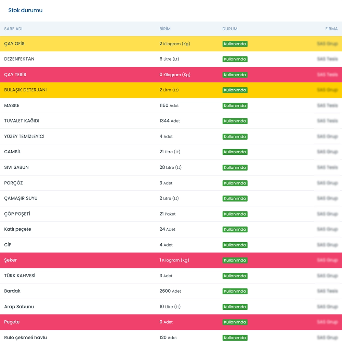The height and width of the screenshot is (345, 342).
Task: Click Kullanımda badge in BULAŞIK DETERJANI row
Action: click(235, 90)
